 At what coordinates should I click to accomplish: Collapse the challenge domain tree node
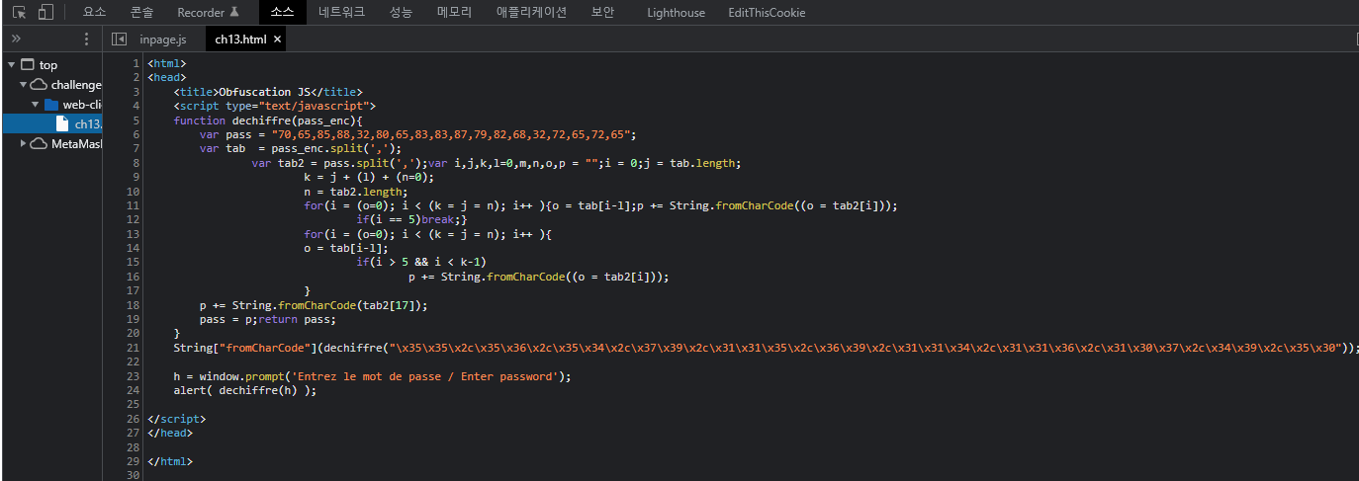click(x=23, y=85)
